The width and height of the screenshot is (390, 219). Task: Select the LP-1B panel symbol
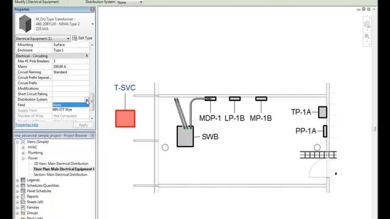tap(235, 99)
